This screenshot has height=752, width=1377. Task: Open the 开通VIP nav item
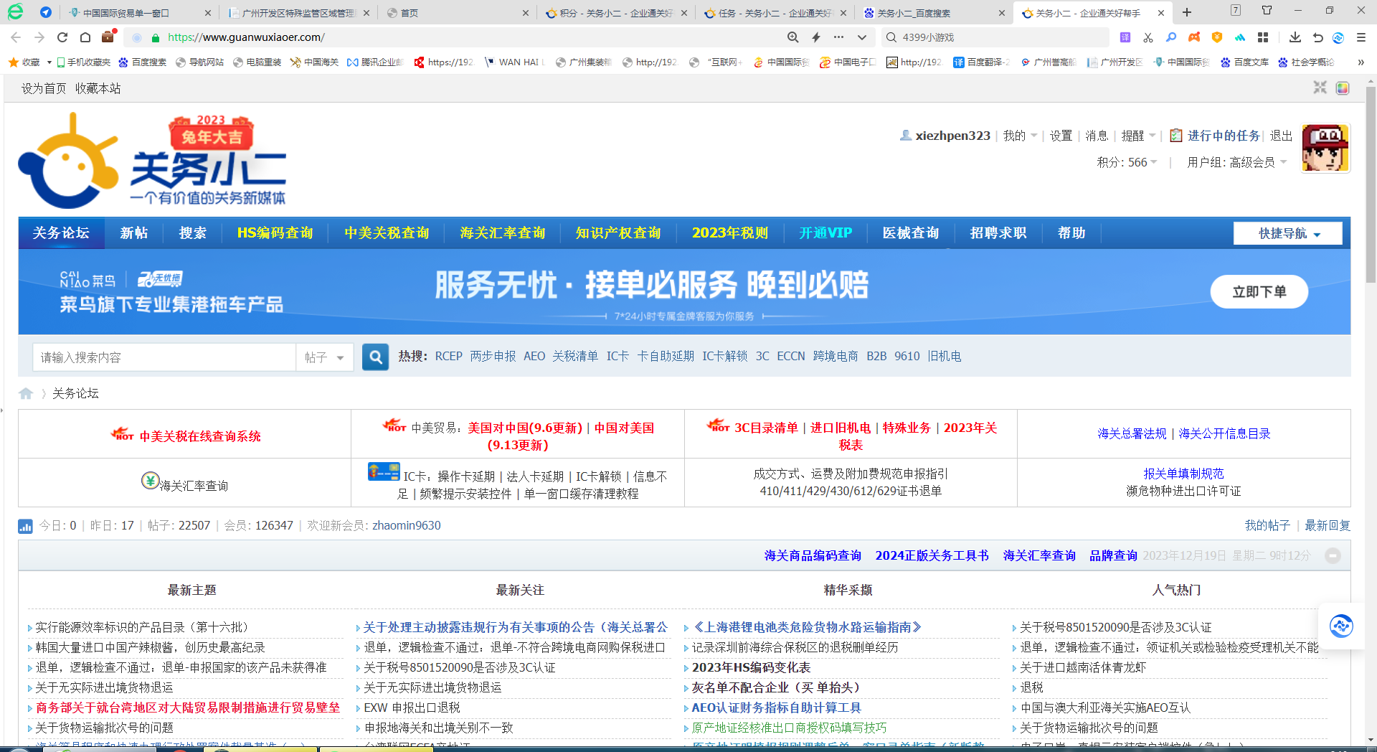point(825,233)
